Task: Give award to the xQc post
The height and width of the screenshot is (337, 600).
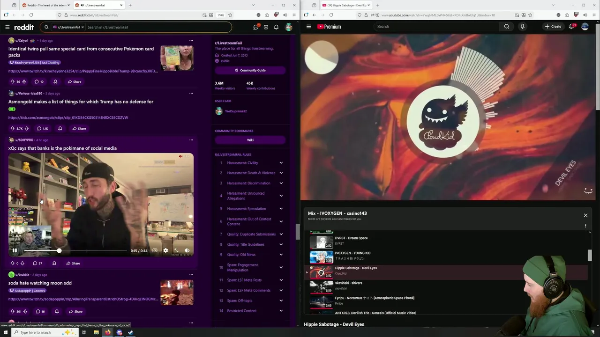Action: [x=54, y=263]
